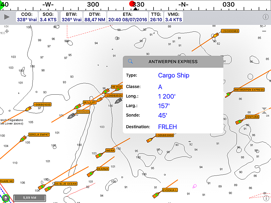Screen dimensions: 271x203
Task: Select the ~566801000 vessel icon
Action: click(28, 109)
